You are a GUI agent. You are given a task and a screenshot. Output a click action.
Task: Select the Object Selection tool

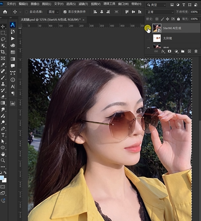tap(3, 46)
